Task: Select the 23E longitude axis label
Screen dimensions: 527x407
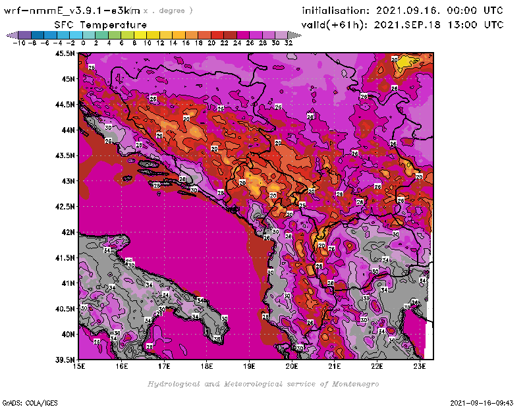Action: [x=420, y=366]
